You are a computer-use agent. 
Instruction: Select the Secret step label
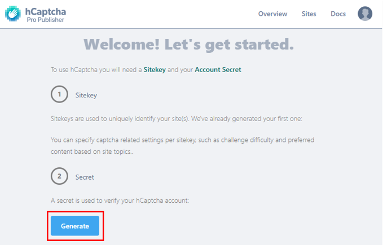[85, 177]
